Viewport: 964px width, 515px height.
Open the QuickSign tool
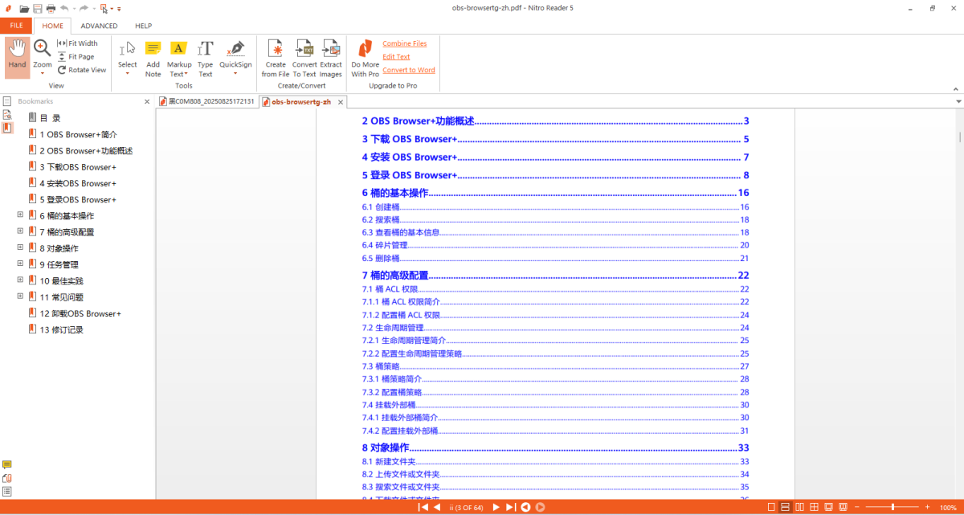tap(235, 58)
